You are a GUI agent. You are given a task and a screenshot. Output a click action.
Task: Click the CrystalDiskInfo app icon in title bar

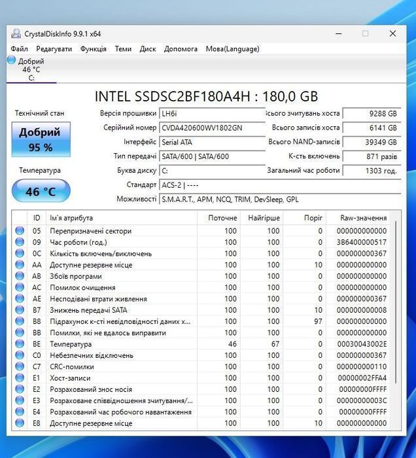[16, 34]
